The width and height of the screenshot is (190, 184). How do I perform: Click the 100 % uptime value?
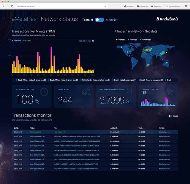click(x=28, y=99)
